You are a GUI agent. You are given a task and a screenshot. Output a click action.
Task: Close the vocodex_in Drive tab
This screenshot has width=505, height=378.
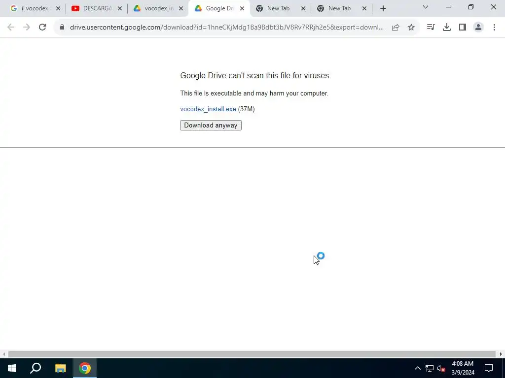(181, 9)
